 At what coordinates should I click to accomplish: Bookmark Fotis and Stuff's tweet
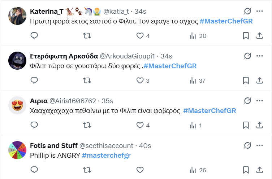point(246,170)
